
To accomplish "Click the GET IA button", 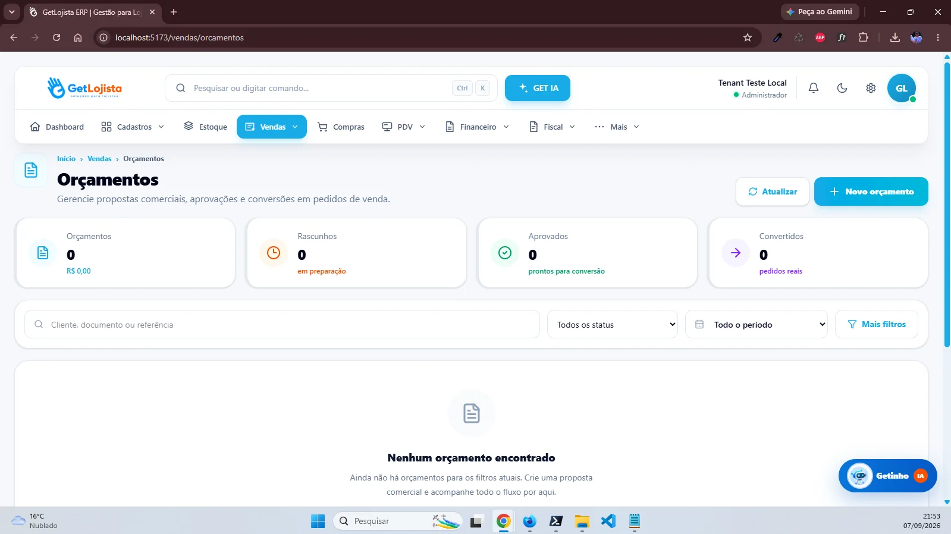I will click(x=538, y=88).
